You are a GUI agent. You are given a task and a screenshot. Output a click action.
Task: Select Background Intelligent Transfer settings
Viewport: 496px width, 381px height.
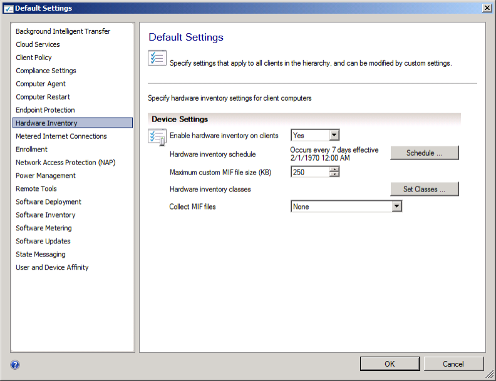coord(63,31)
